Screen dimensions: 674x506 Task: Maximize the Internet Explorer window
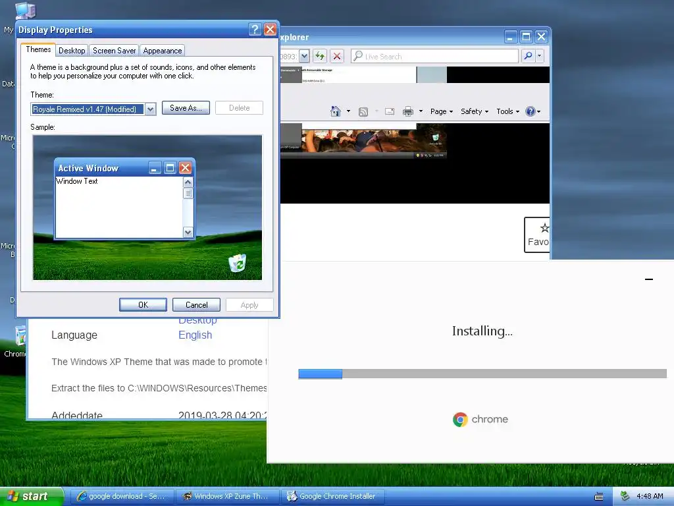pos(526,37)
